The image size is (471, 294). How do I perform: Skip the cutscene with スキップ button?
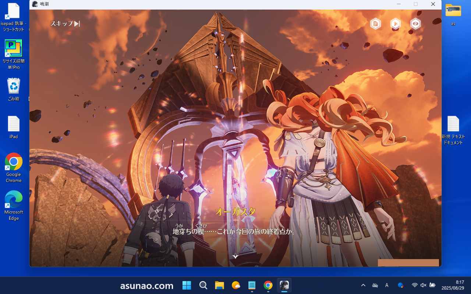[x=65, y=24]
